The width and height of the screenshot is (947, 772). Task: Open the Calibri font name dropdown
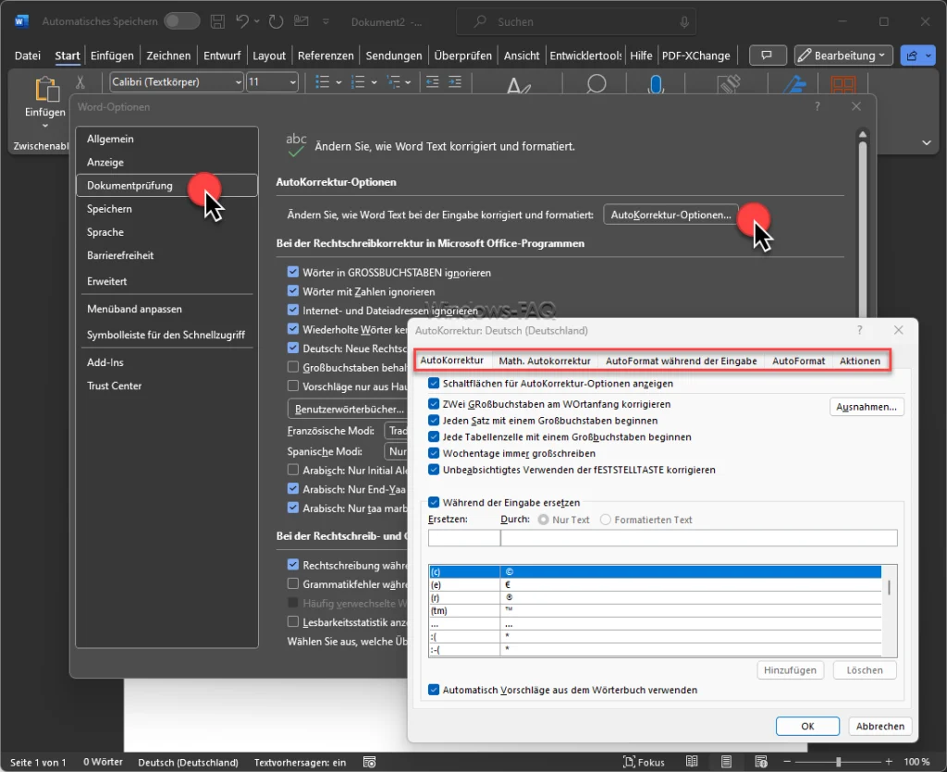(x=238, y=82)
